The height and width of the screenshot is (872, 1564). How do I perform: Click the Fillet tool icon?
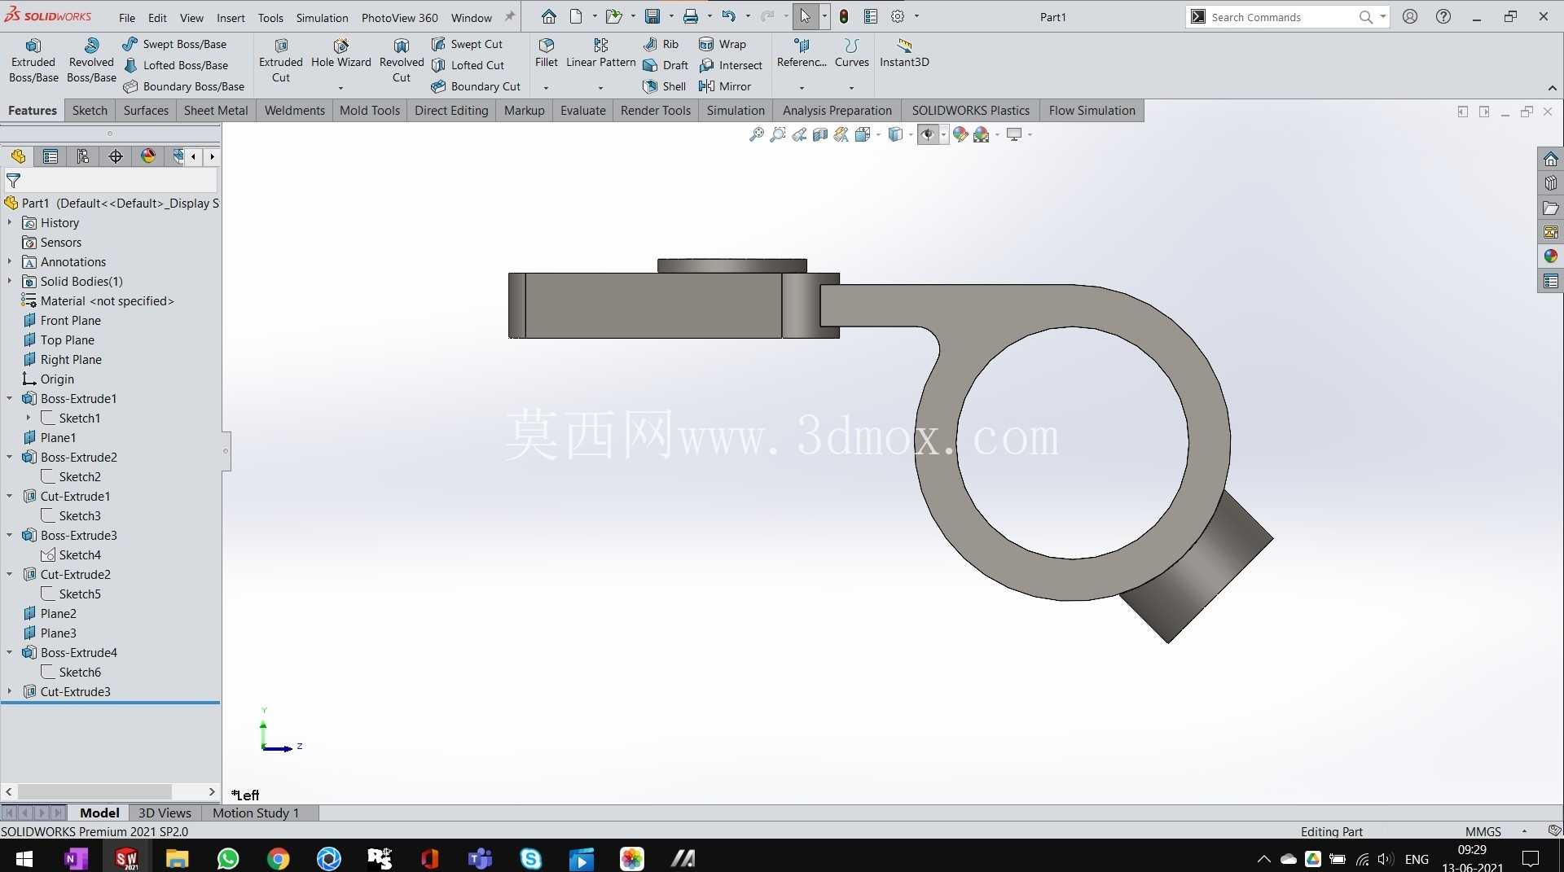point(547,53)
